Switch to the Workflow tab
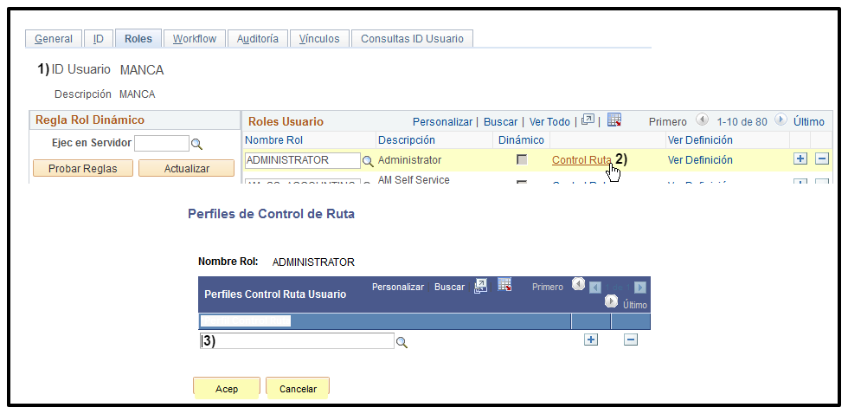Image resolution: width=848 pixels, height=414 pixels. pyautogui.click(x=195, y=38)
